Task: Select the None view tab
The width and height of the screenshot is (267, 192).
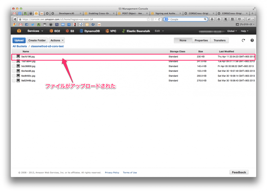Action: tap(183, 40)
